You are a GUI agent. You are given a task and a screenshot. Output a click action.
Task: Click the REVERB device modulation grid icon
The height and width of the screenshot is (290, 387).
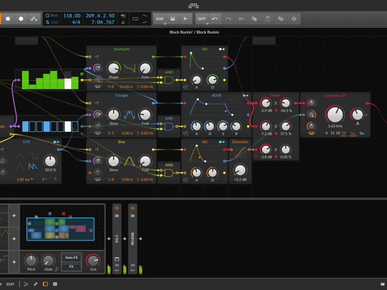pos(132,265)
